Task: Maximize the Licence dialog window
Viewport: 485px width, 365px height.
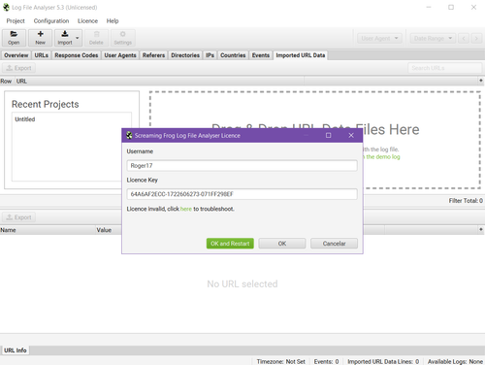Action: (x=328, y=135)
